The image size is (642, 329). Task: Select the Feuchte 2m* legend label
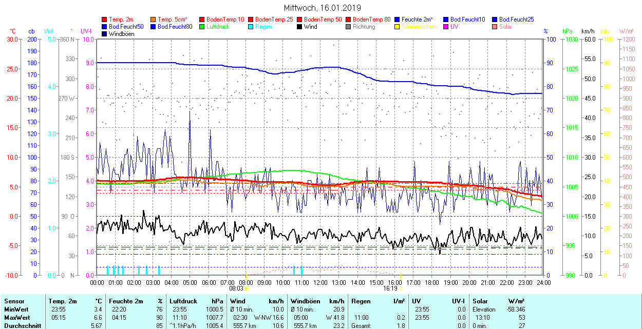coord(417,20)
